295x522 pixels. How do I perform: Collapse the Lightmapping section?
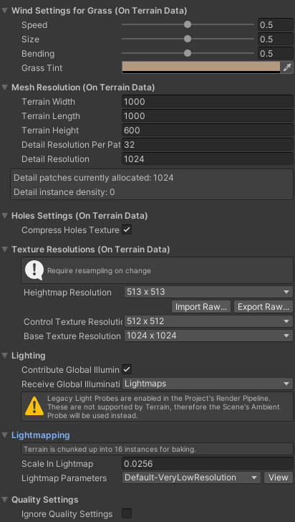[x=5, y=435]
